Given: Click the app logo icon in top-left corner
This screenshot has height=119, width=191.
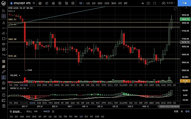Looking at the screenshot, I should pos(4,3).
